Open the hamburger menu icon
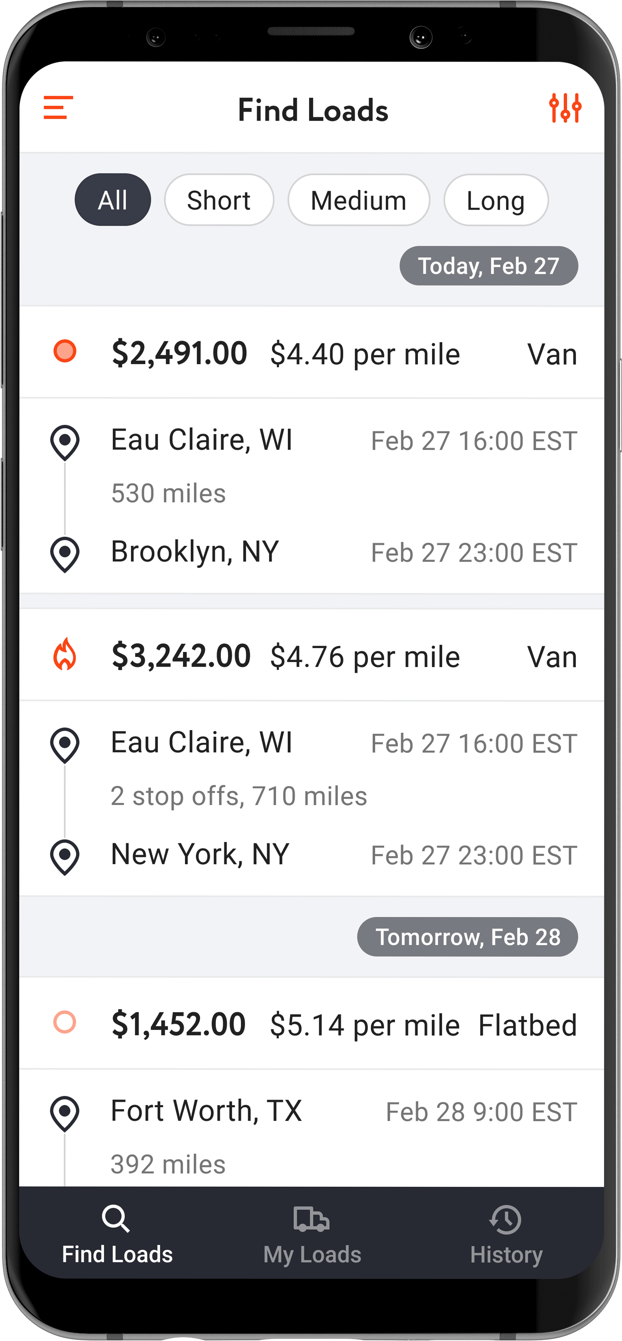622x1341 pixels. click(x=58, y=108)
